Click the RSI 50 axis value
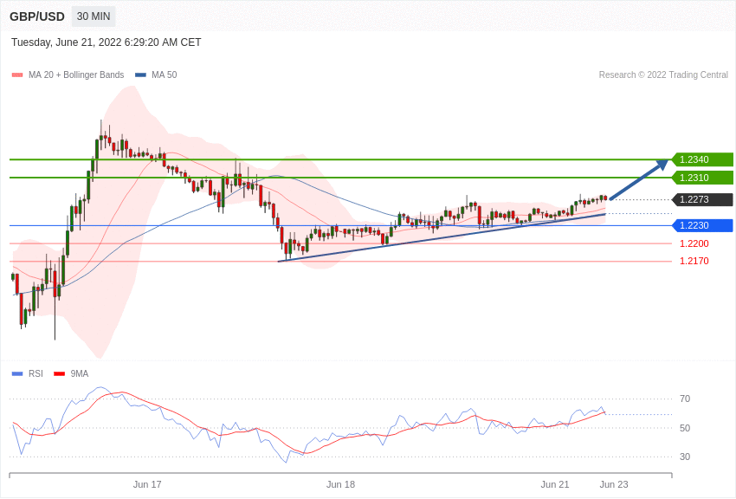This screenshot has width=736, height=499. pos(685,428)
